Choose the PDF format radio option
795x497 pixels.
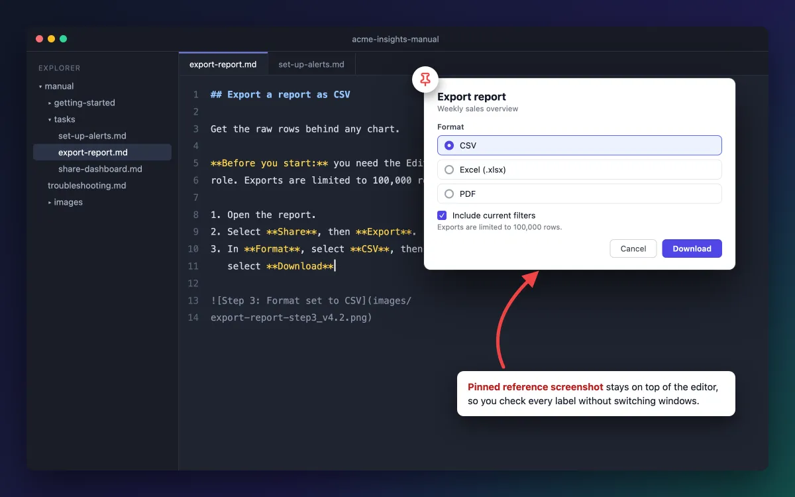click(580, 193)
